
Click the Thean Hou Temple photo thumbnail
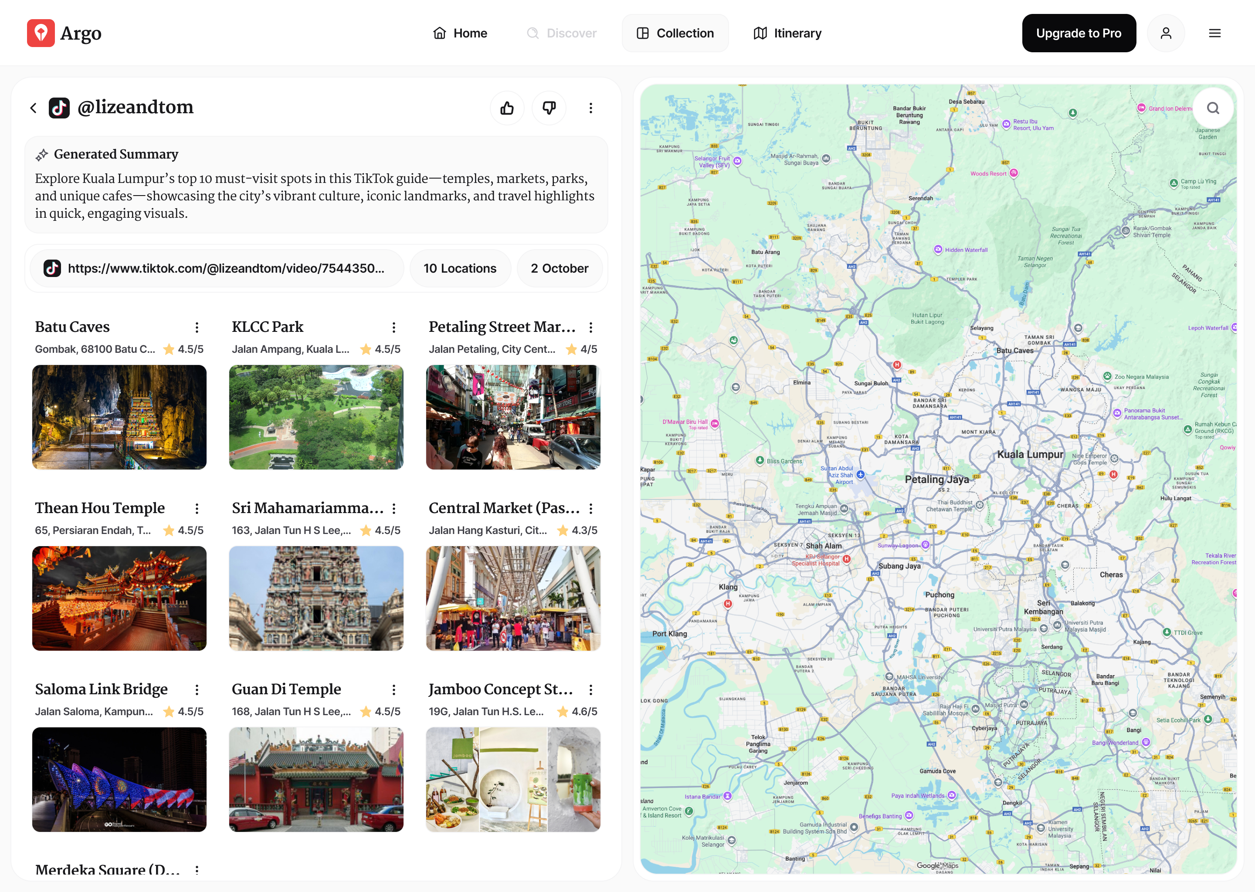click(x=119, y=598)
